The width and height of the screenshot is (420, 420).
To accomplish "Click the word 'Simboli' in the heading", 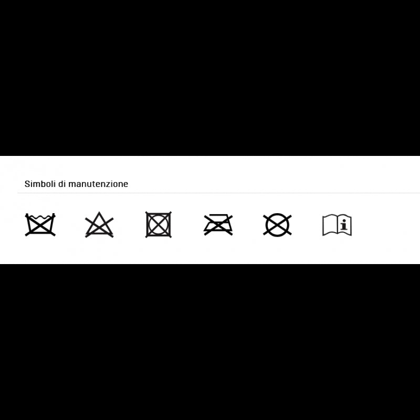I will 40,184.
